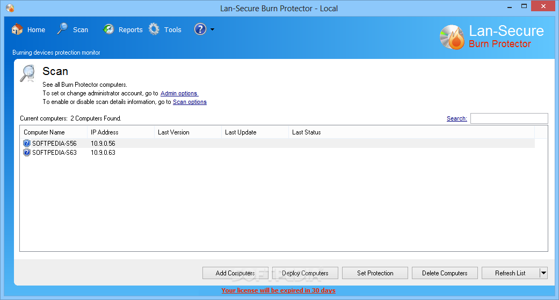Sort by Computer Name column header

[x=54, y=132]
